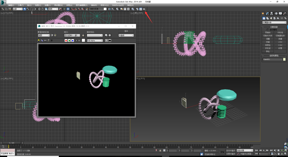Viewport: 288px width, 157px height.
Task: Open the RGB Alpha channel dropdown
Action: coord(95,40)
